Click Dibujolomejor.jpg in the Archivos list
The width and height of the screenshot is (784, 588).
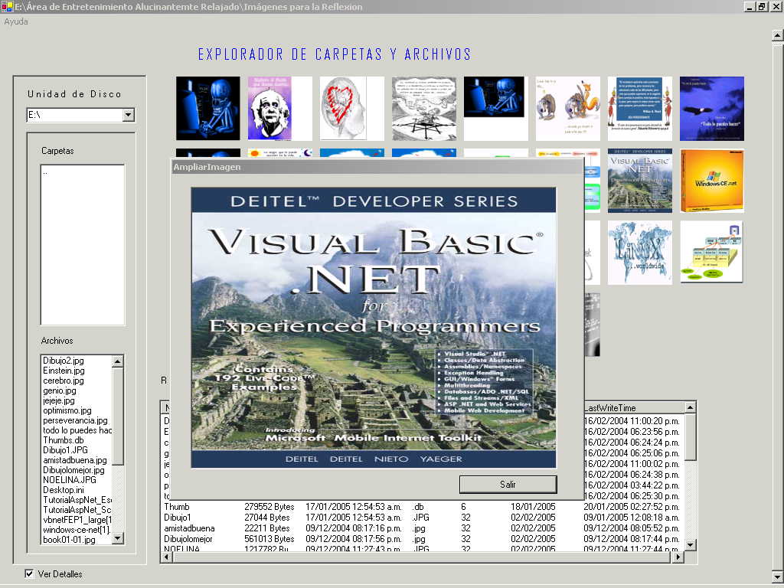74,470
